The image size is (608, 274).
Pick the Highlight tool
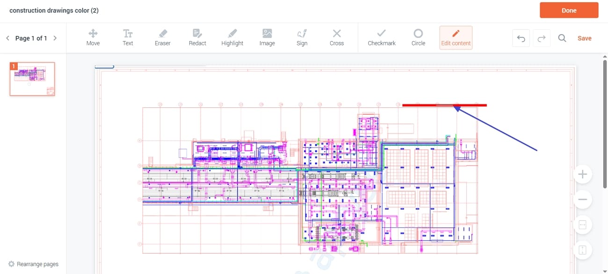232,38
